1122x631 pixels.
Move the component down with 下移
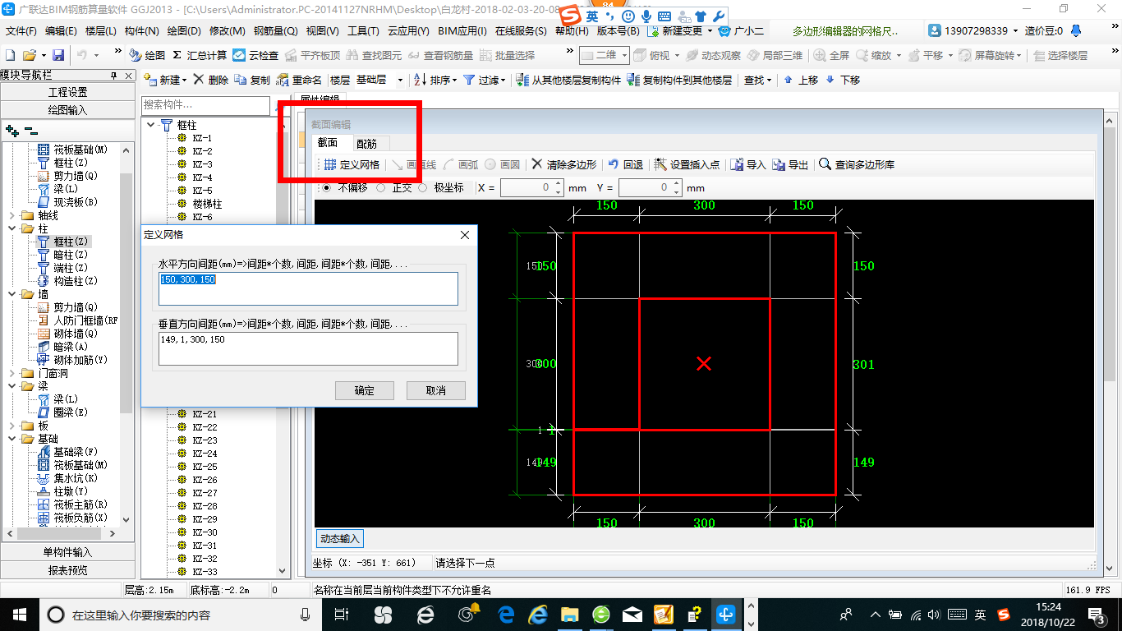pyautogui.click(x=843, y=80)
